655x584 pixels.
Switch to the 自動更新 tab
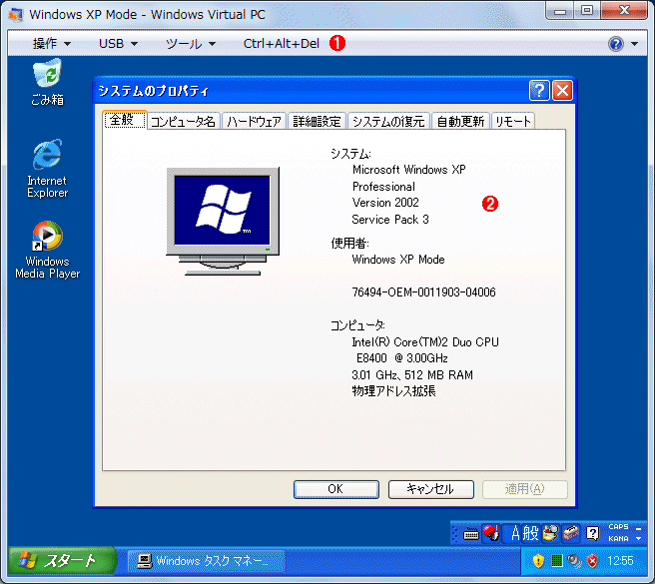coord(460,121)
